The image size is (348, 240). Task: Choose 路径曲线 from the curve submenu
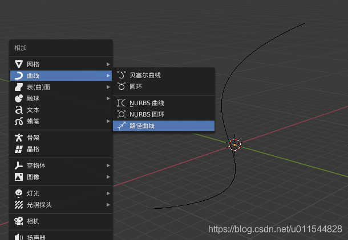(x=164, y=126)
